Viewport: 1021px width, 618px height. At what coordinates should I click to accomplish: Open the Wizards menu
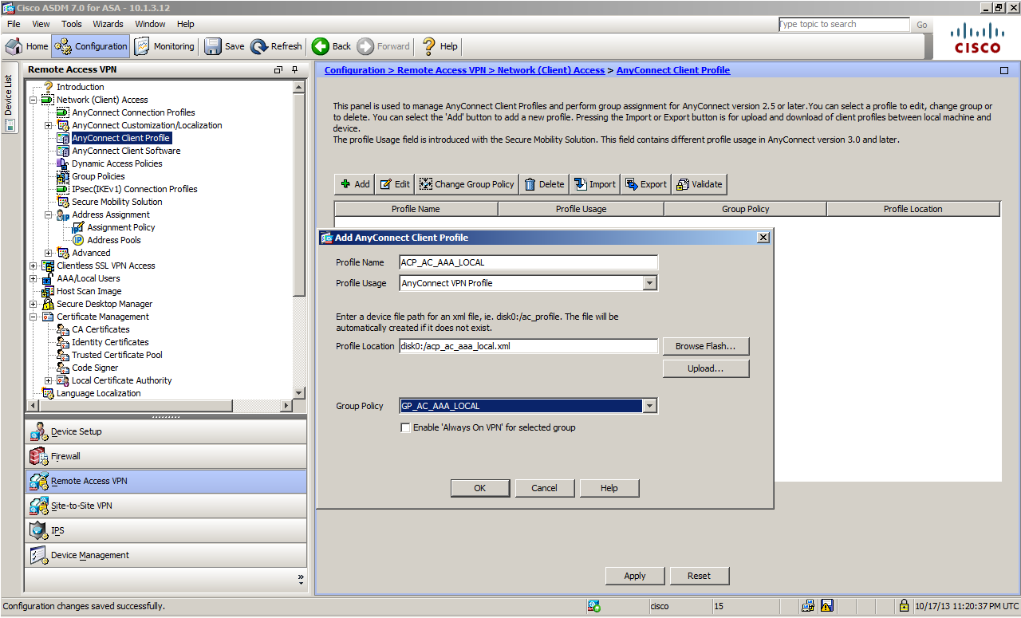pos(108,24)
